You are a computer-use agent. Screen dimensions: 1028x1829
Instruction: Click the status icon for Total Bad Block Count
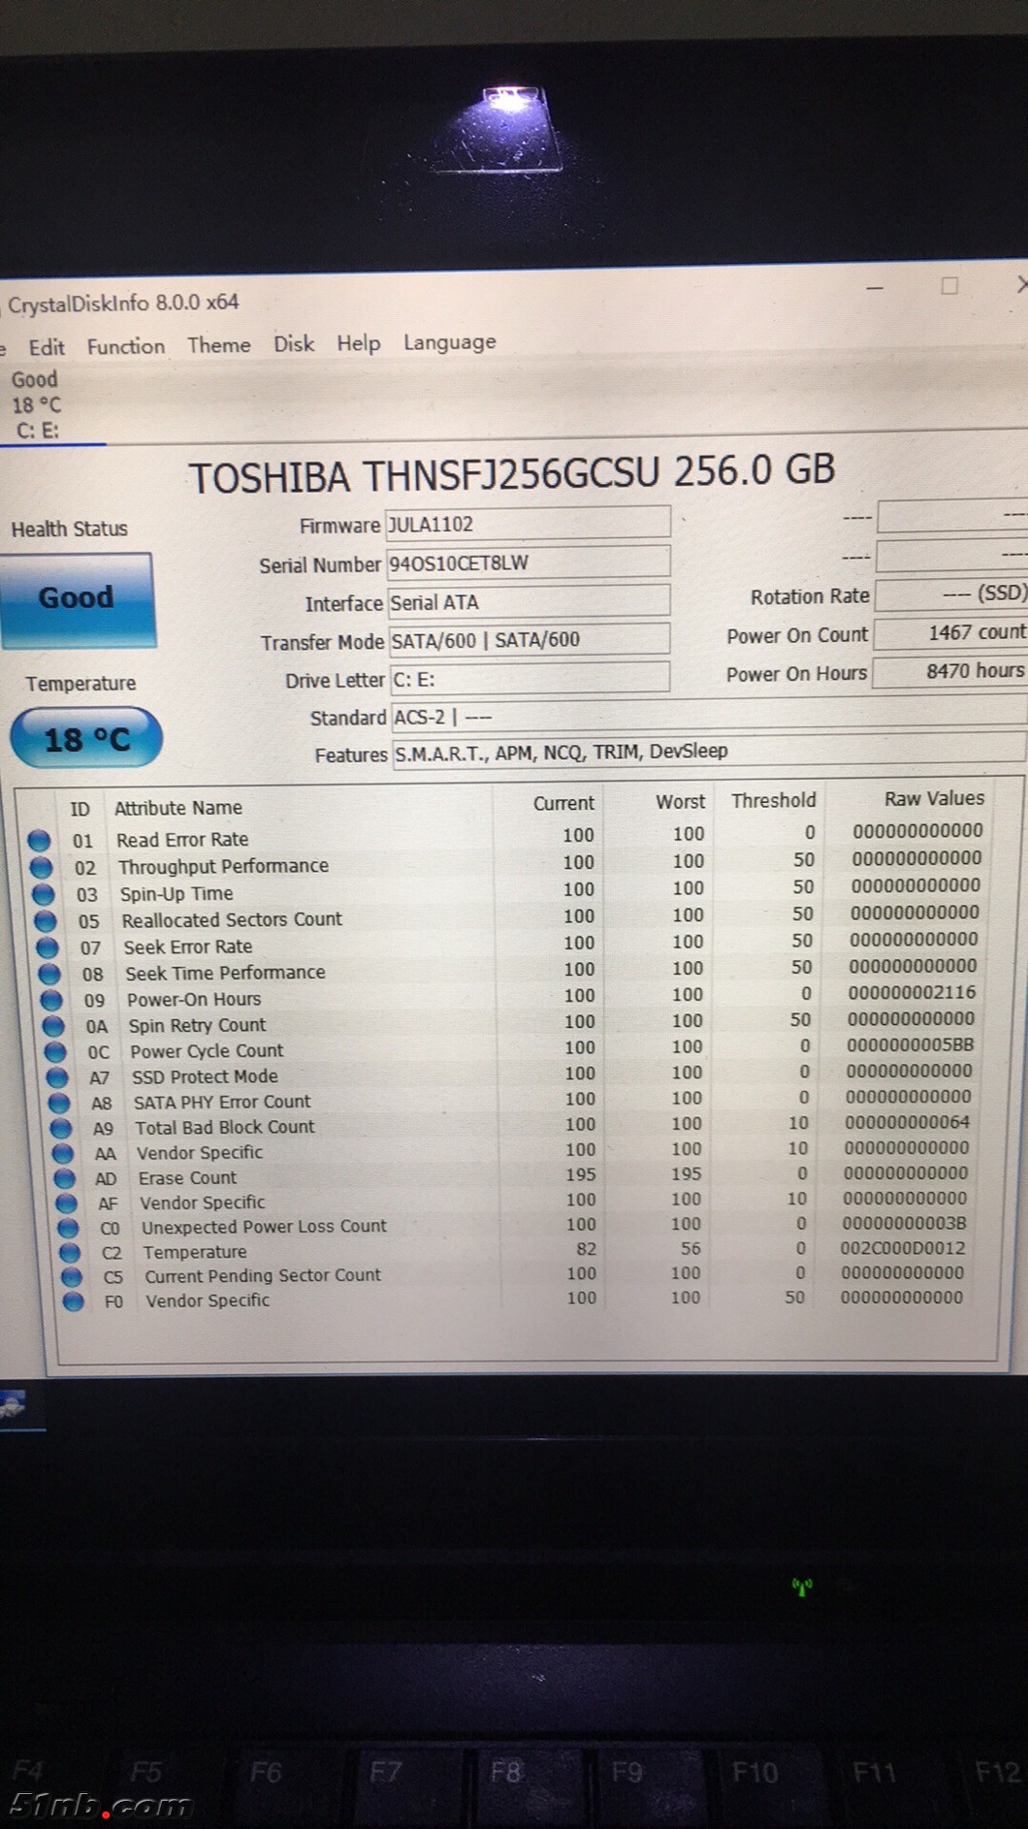61,1128
